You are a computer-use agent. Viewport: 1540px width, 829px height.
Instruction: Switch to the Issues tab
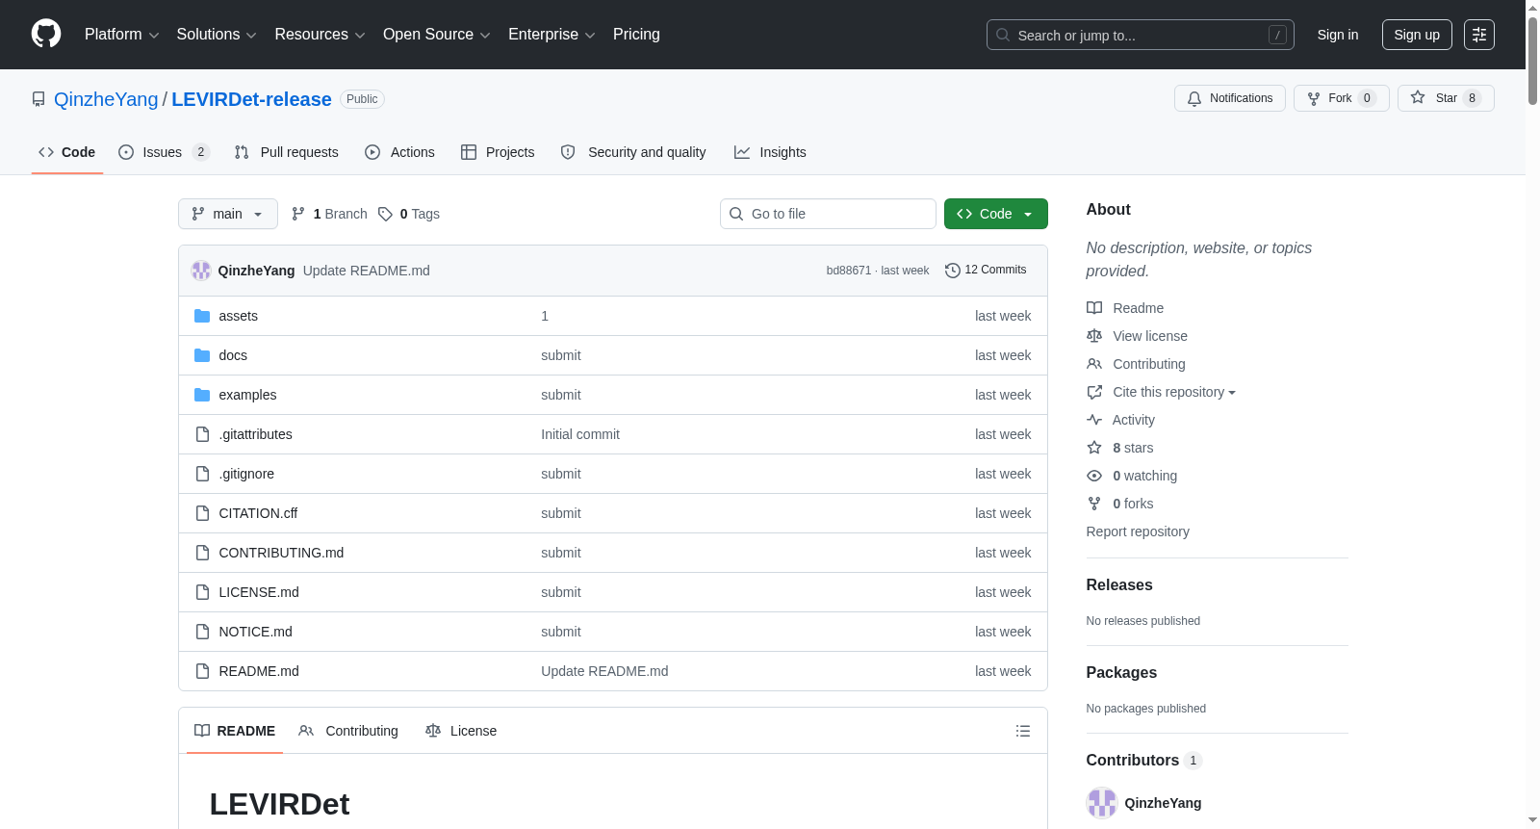click(x=164, y=152)
